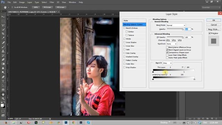
Task: Click the foreground color swatch
Action: coord(2,105)
